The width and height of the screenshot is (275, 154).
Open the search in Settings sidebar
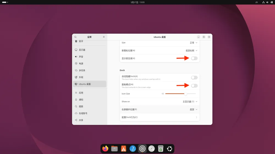click(x=75, y=37)
